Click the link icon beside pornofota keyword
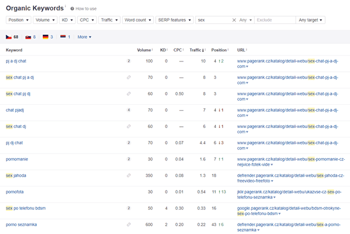Image resolution: width=350 pixels, height=234 pixels. (x=128, y=191)
